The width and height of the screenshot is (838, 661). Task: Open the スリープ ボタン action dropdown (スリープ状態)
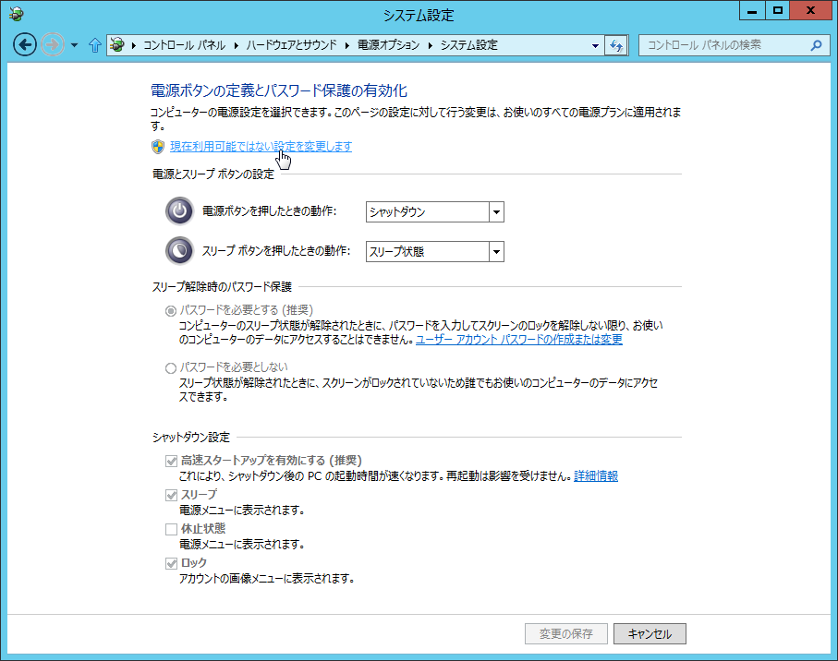[x=435, y=251]
